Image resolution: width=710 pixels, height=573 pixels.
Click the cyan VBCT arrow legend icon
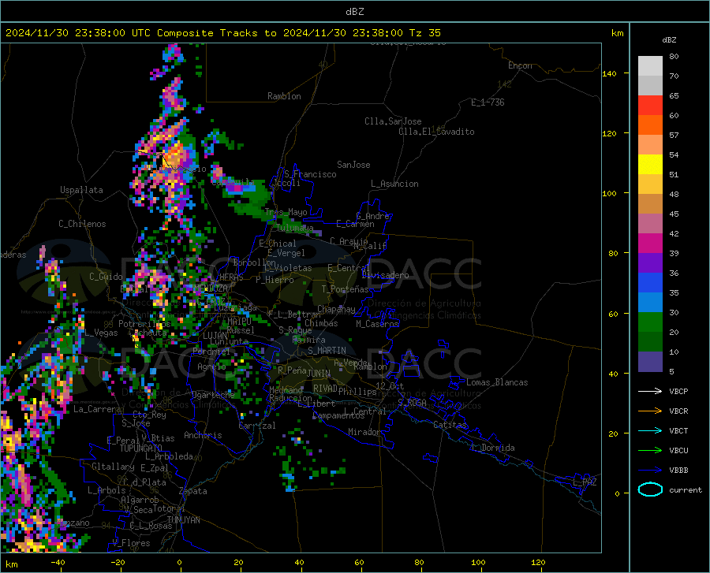(x=650, y=430)
